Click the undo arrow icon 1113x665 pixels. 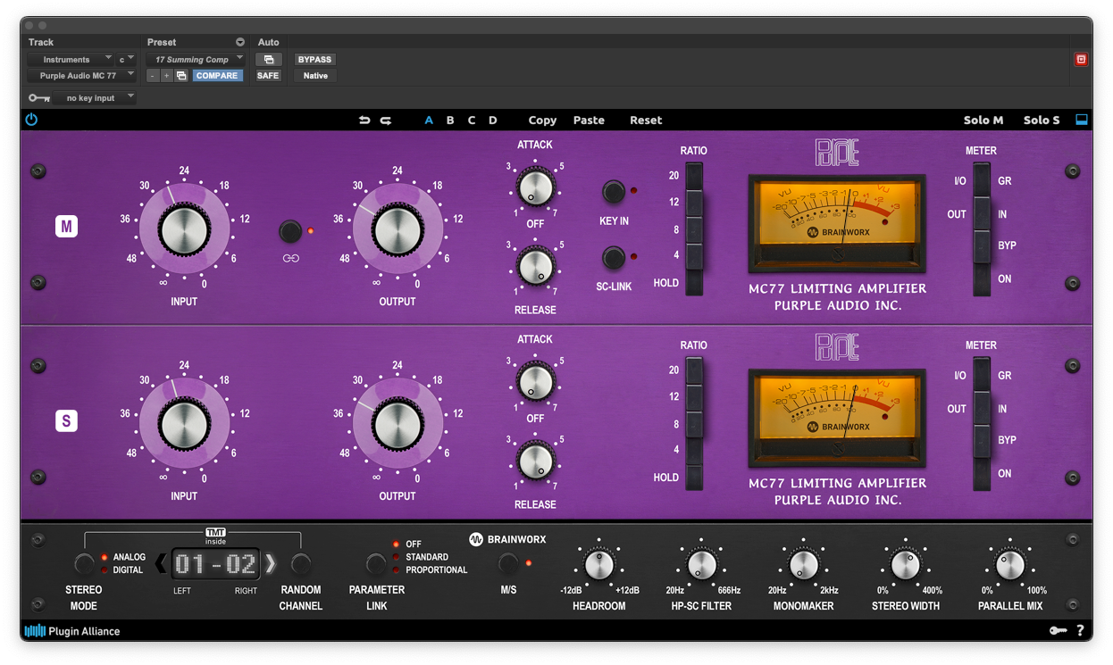coord(364,121)
